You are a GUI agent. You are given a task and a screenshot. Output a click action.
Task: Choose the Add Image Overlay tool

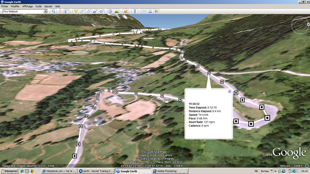tap(95, 11)
